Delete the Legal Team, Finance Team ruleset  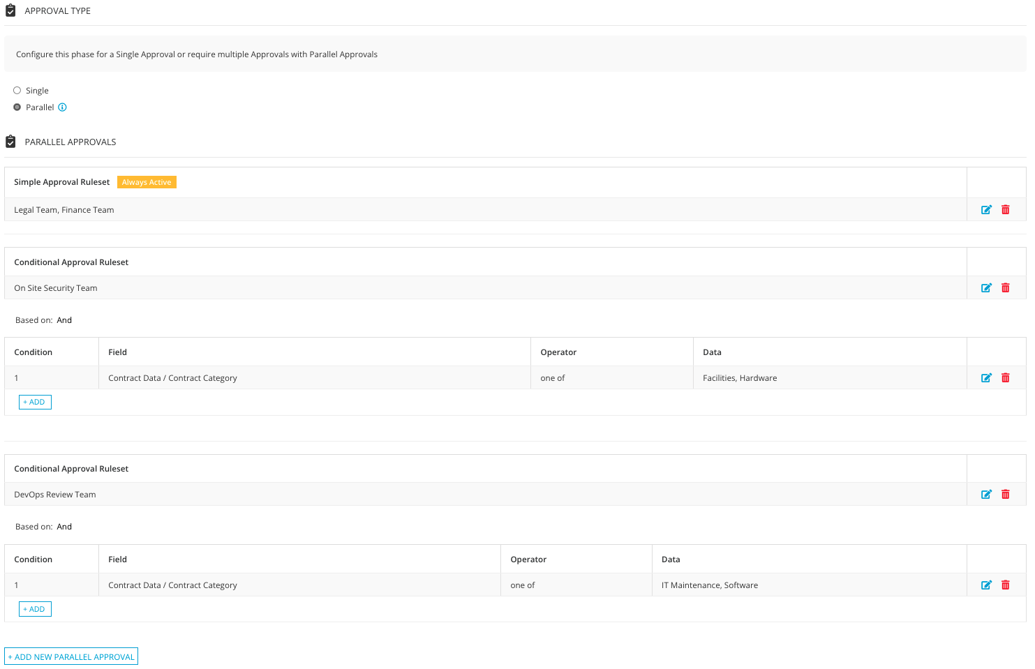pyautogui.click(x=1006, y=209)
